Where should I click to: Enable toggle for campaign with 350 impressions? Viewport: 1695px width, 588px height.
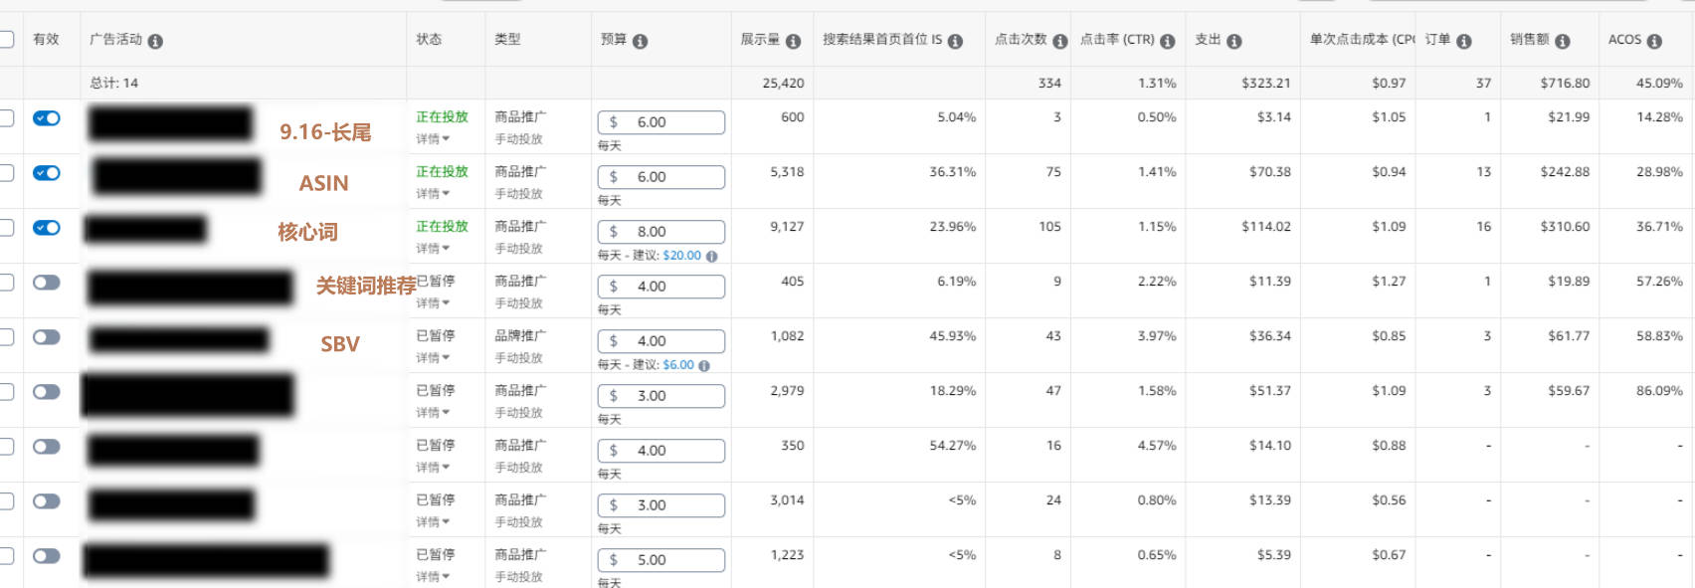coord(47,447)
